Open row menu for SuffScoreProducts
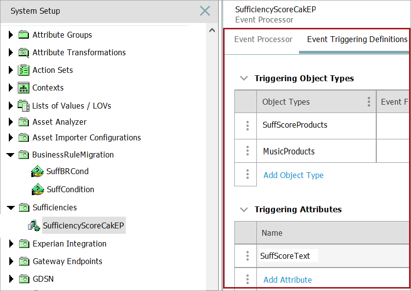 click(248, 125)
